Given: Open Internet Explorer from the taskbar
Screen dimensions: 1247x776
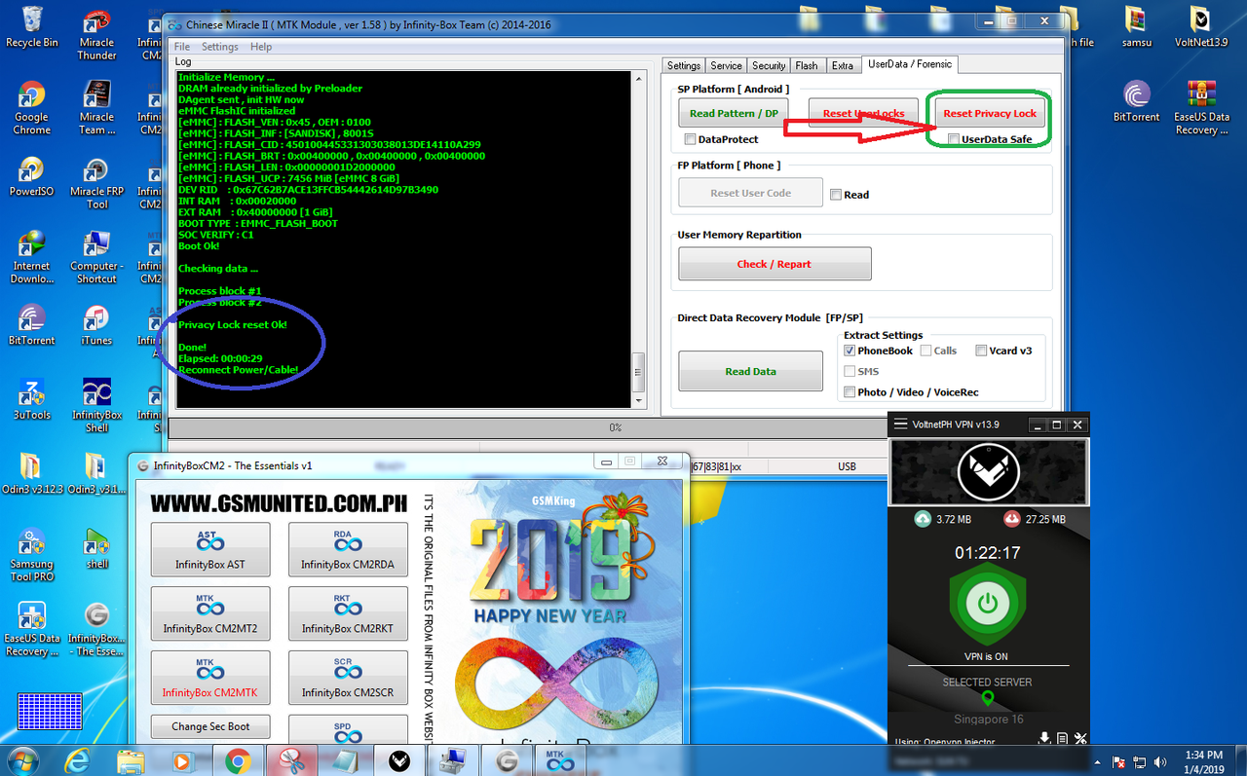Looking at the screenshot, I should click(x=79, y=760).
